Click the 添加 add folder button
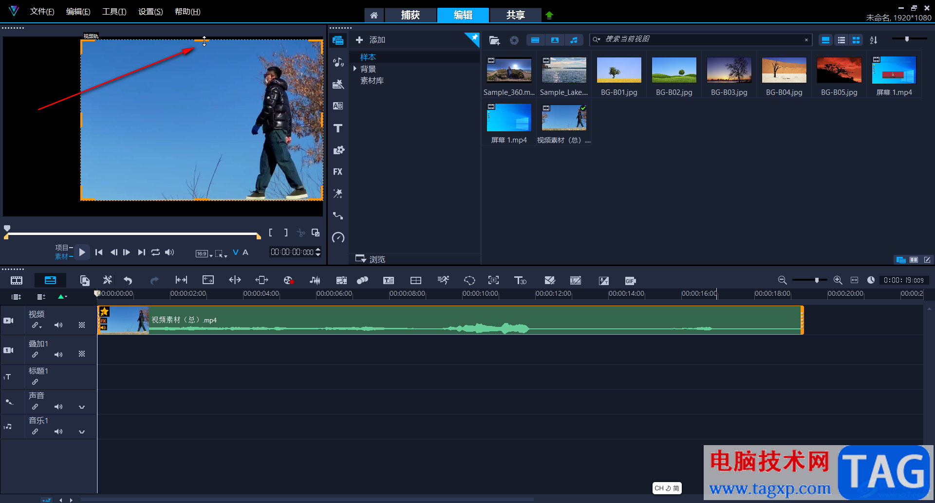Image resolution: width=935 pixels, height=503 pixels. 371,40
